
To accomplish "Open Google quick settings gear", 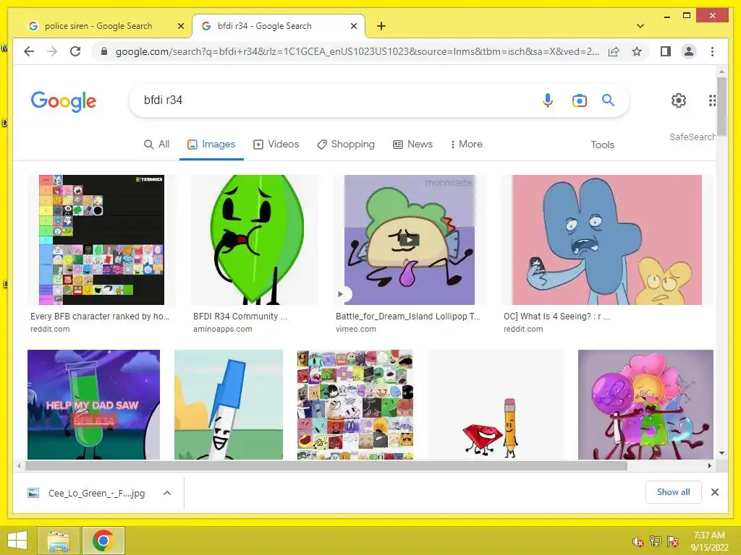I will tap(679, 100).
